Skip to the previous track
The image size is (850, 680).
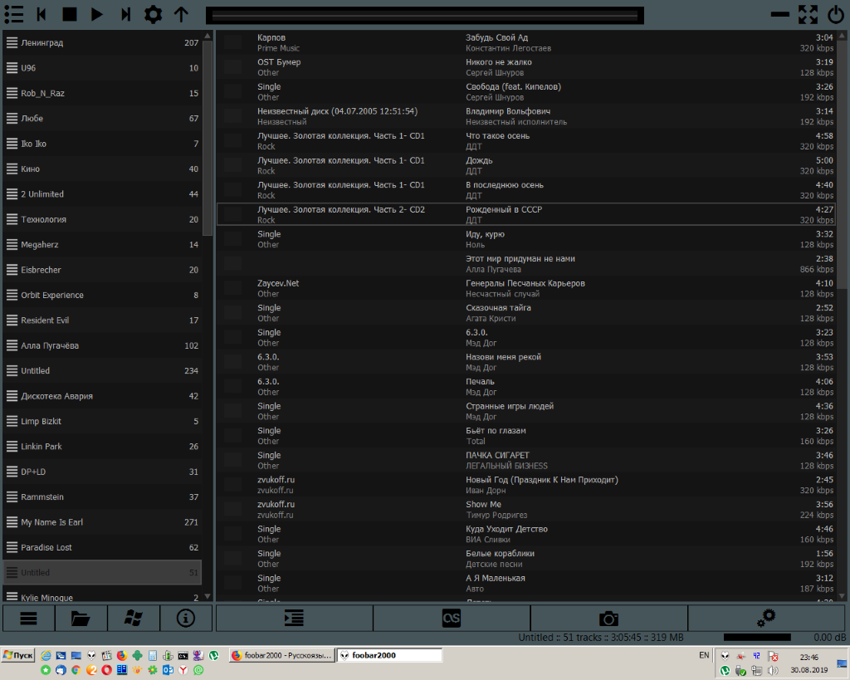coord(42,14)
